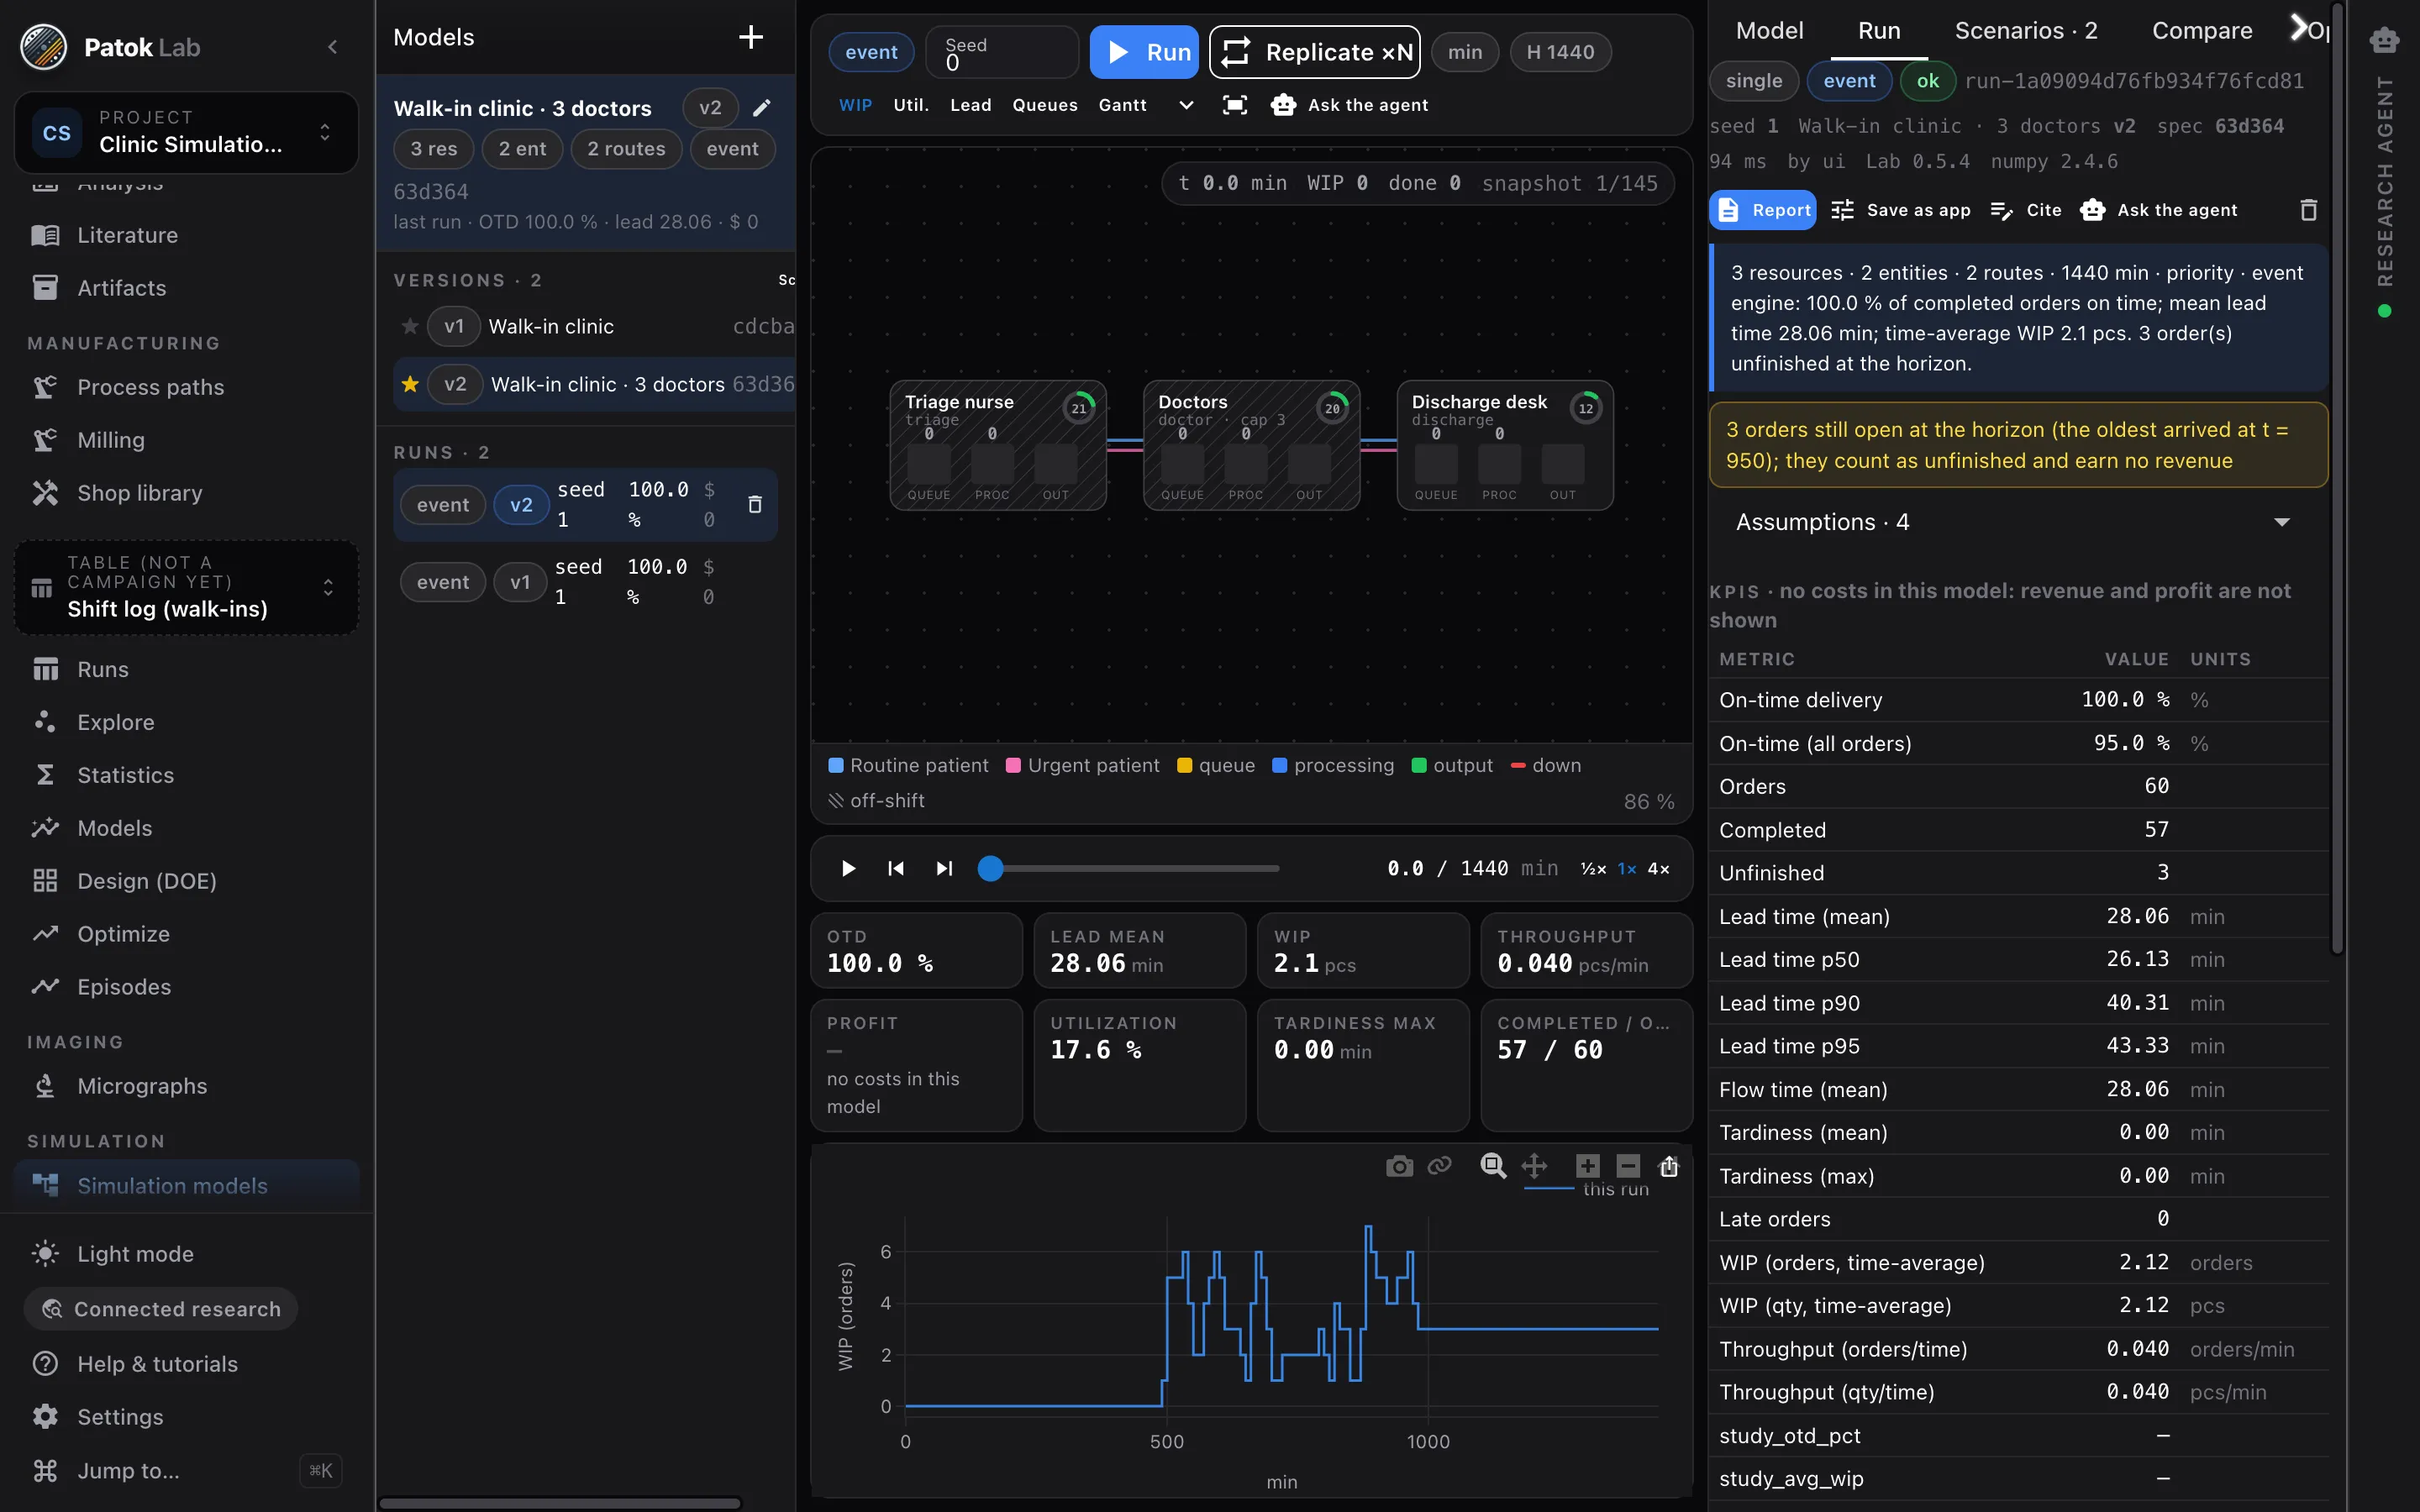Edit the model name with the pencil icon
Viewport: 2420px width, 1512px height.
pyautogui.click(x=762, y=108)
